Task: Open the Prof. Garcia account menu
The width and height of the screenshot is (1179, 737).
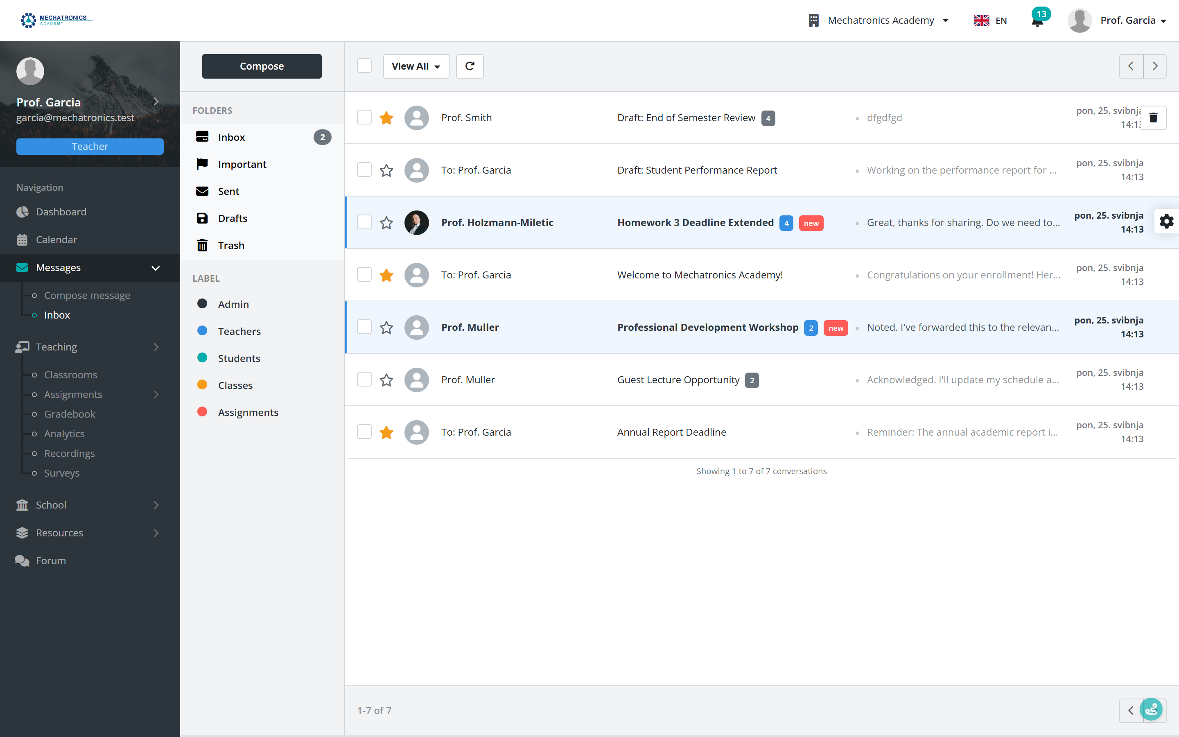Action: (1117, 20)
